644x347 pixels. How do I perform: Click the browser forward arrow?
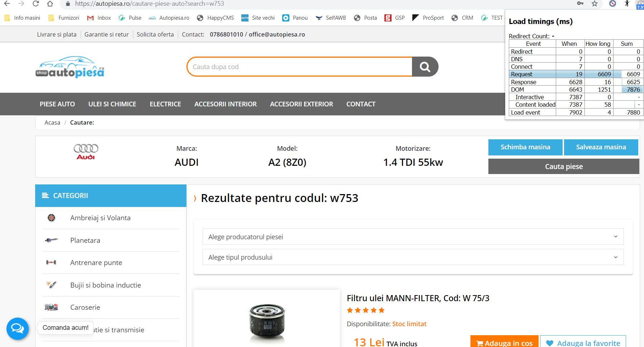21,4
